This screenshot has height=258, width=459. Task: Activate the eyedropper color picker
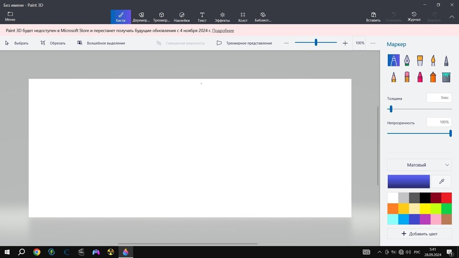[442, 181]
